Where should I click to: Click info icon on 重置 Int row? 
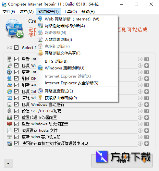140,59
